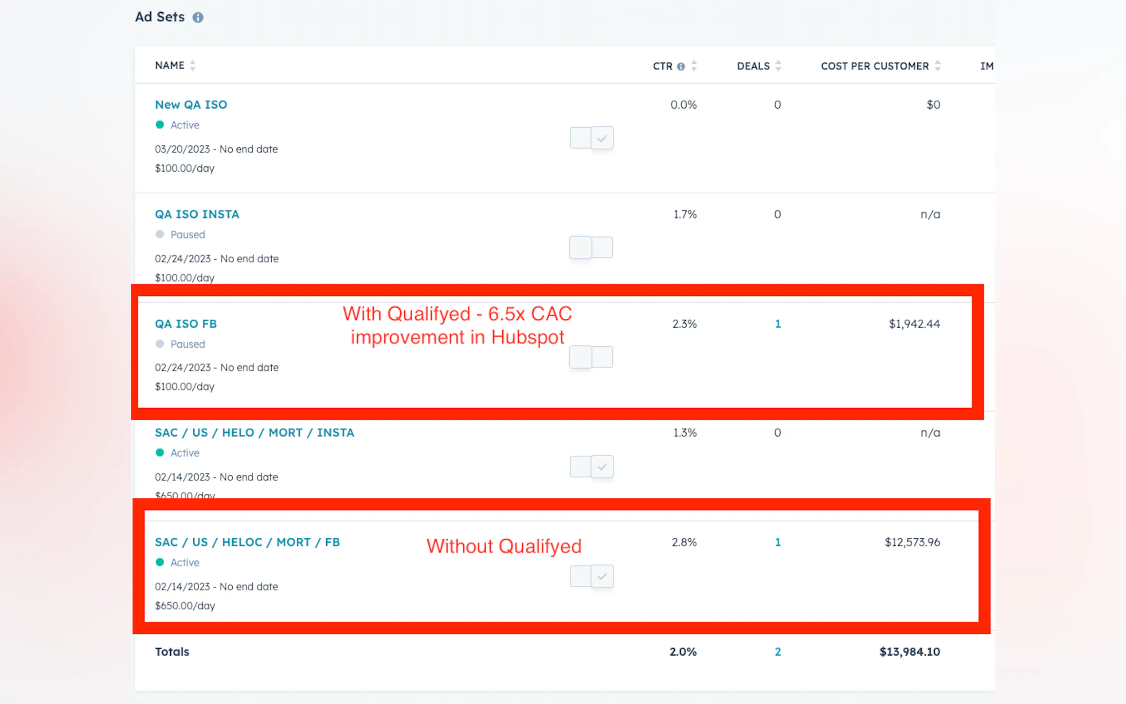Click the deals count for HELOC MORT FB
1126x704 pixels.
[778, 543]
